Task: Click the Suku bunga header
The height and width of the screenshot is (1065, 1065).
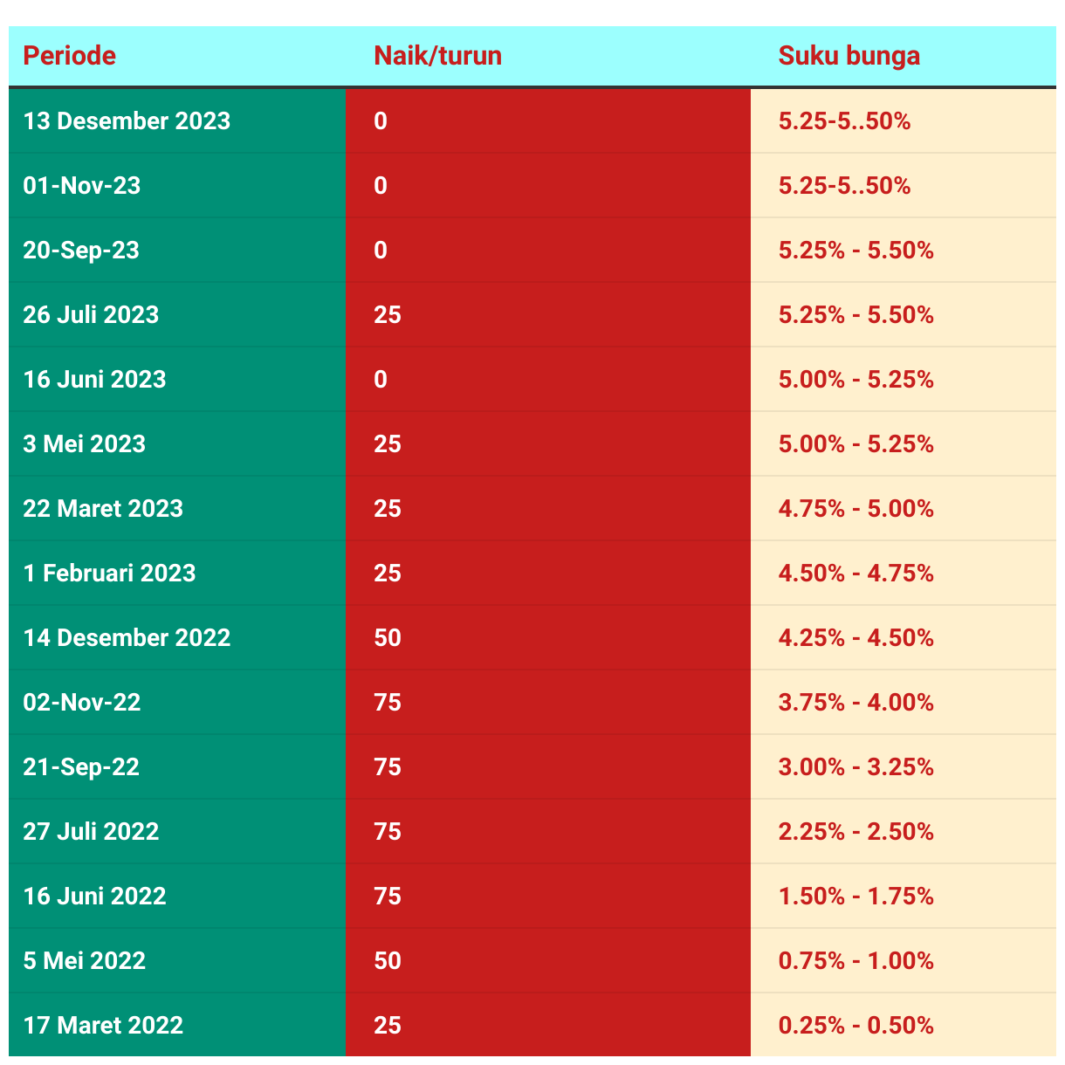Action: click(849, 56)
